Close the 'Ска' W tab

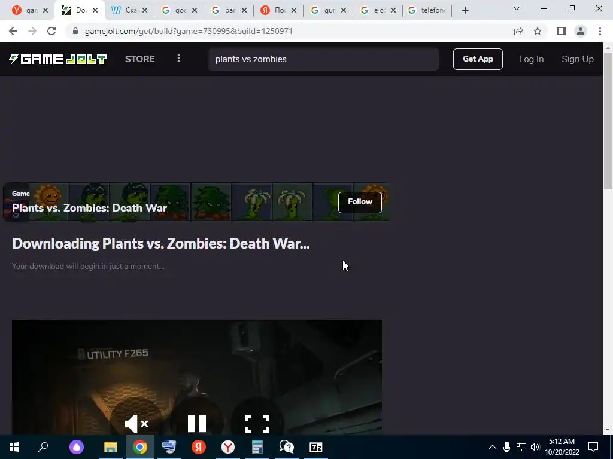pyautogui.click(x=145, y=10)
